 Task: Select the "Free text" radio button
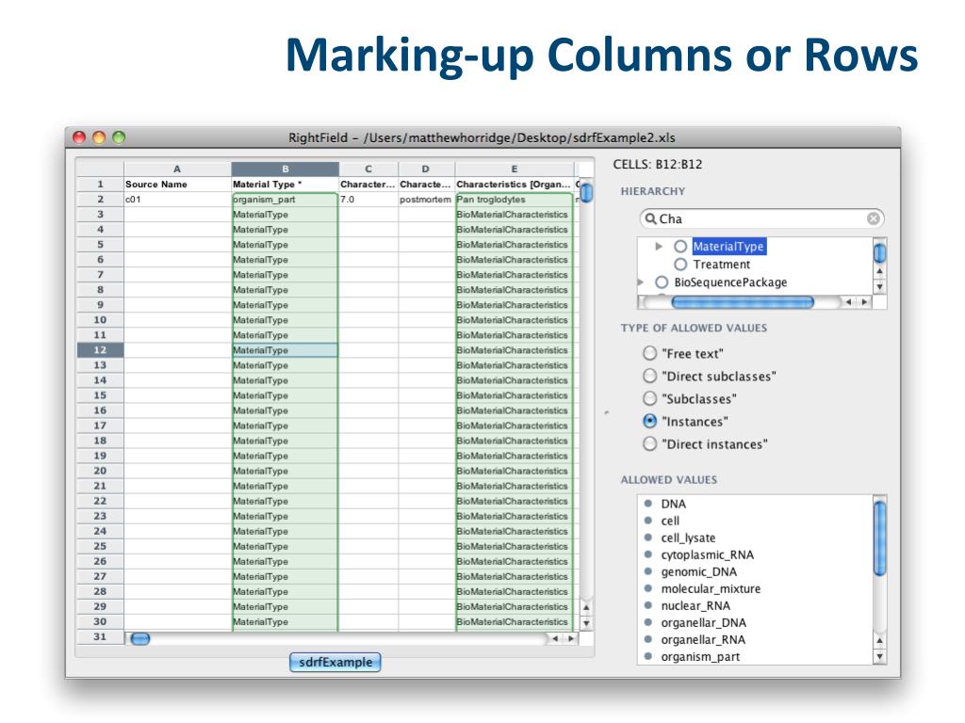click(649, 354)
